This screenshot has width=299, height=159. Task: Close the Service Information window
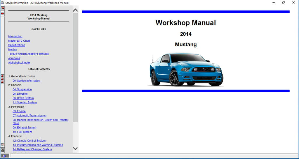pyautogui.click(x=293, y=3)
